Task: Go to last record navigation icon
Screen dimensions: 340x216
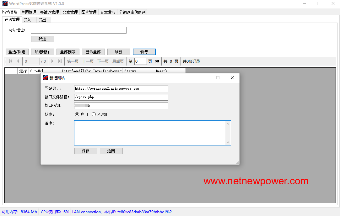Action: point(60,61)
